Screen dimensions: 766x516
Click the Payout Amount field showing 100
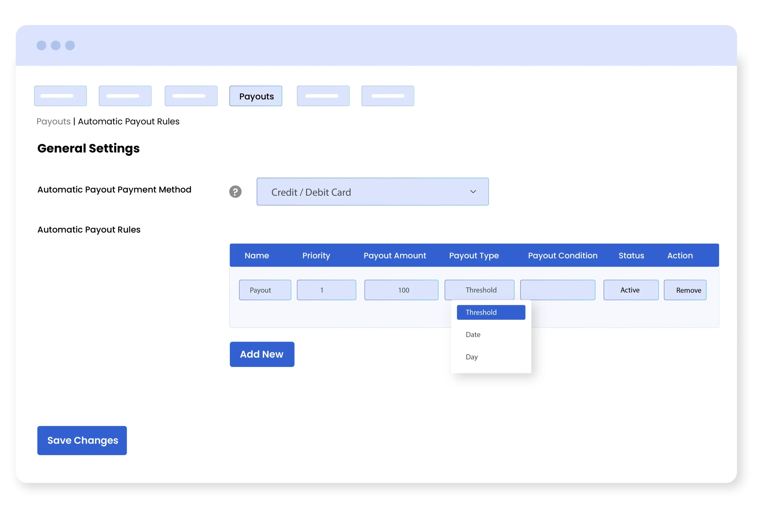click(x=401, y=290)
